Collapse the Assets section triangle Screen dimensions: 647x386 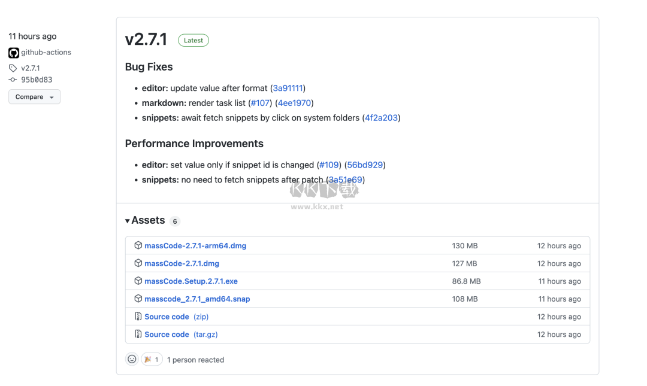pos(128,221)
